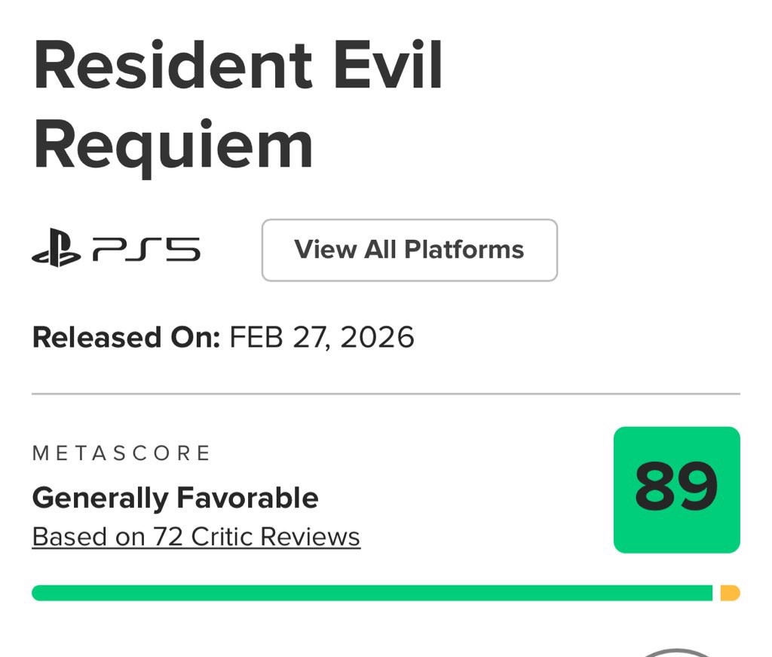Click the word Requiem in the title

pyautogui.click(x=173, y=147)
